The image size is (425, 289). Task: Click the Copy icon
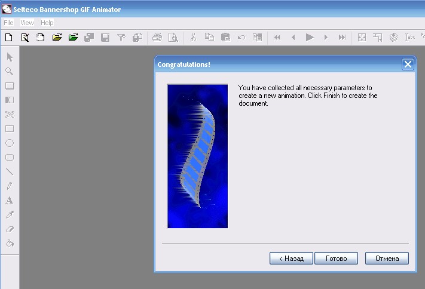pos(209,36)
